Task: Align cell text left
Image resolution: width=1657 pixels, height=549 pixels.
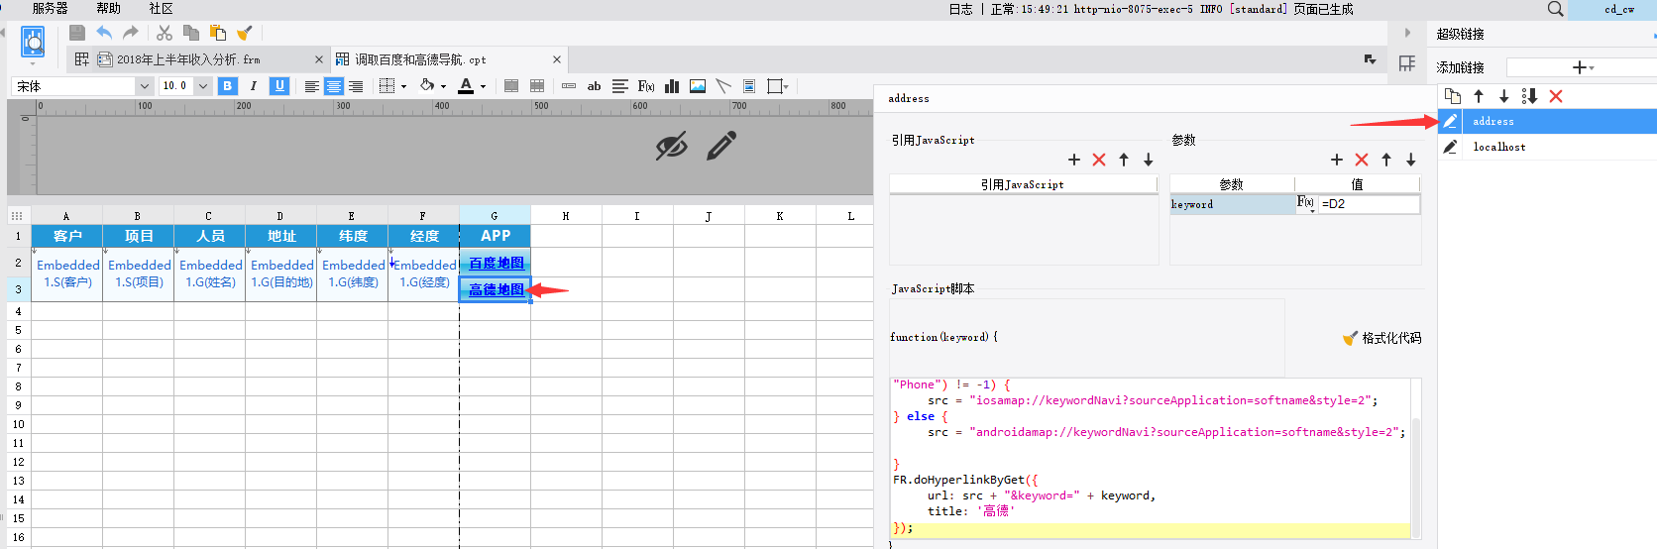Action: (x=312, y=86)
